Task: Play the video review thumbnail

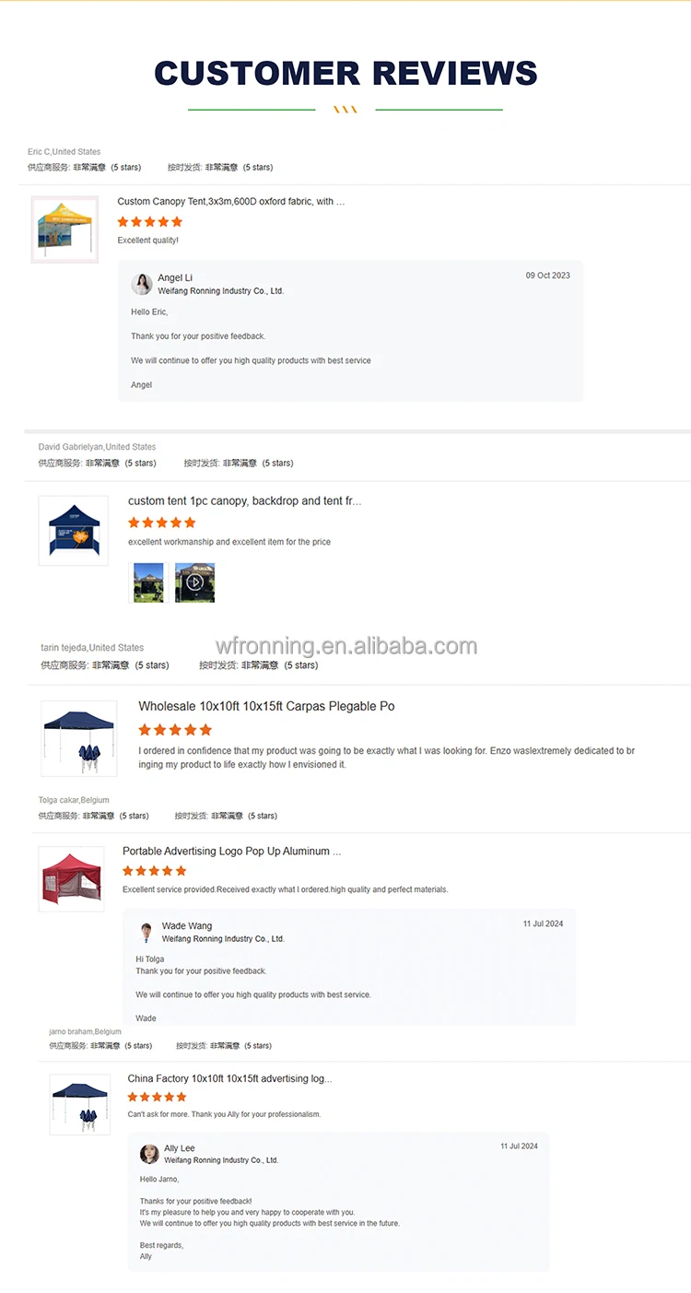Action: click(x=194, y=582)
